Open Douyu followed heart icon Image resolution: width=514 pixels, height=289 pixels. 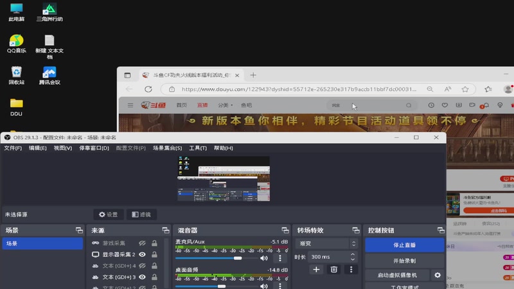point(445,105)
